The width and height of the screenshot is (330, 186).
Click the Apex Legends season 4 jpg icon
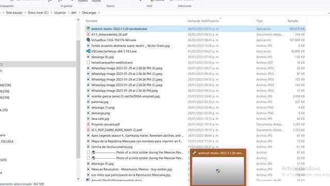pos(88,135)
